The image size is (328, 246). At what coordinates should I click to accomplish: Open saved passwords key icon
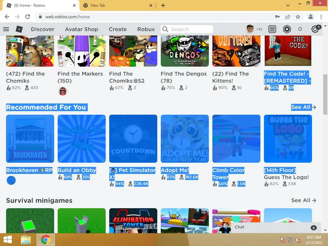[x=277, y=17]
